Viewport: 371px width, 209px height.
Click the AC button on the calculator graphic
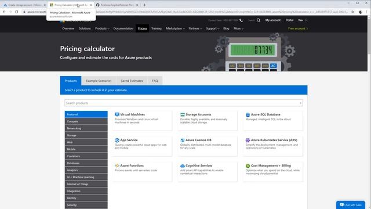coord(273,66)
